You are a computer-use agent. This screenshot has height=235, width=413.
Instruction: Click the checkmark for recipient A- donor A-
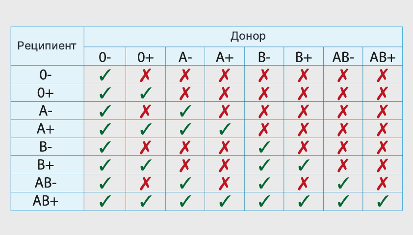pyautogui.click(x=185, y=111)
